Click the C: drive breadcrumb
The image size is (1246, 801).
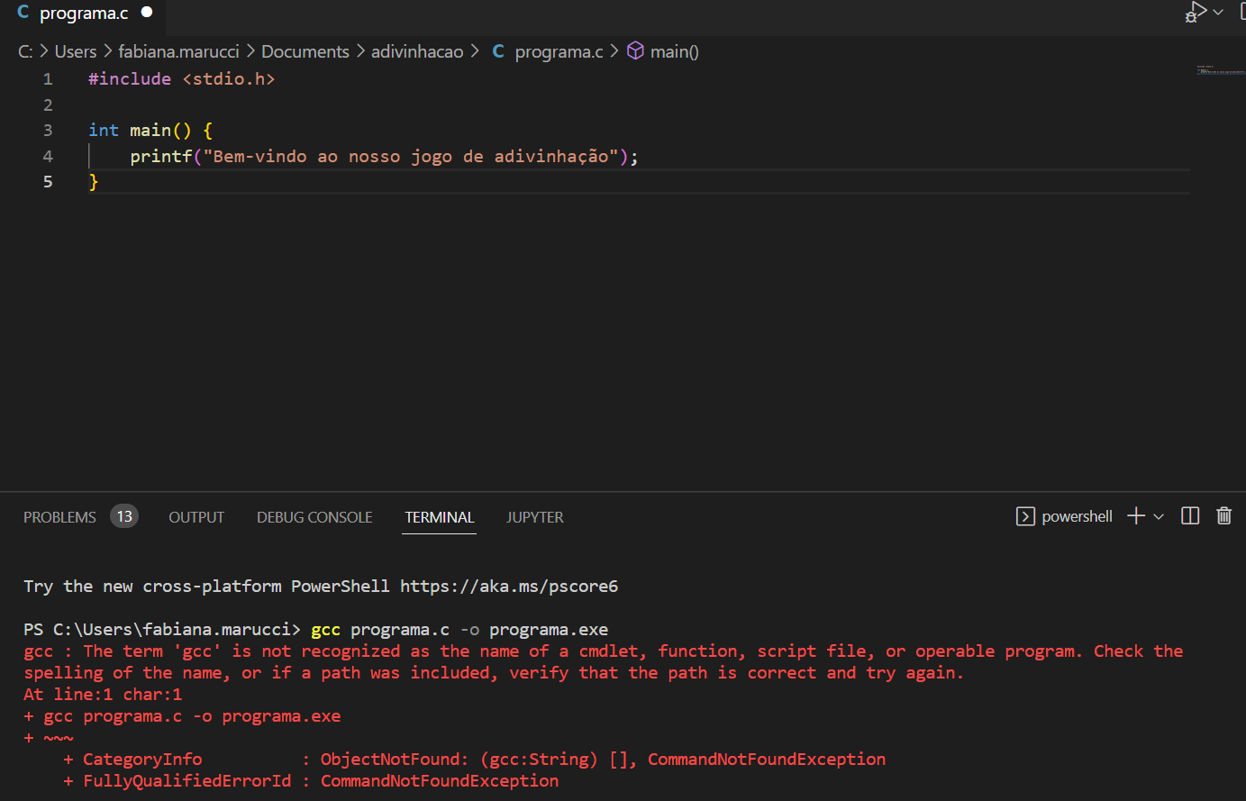click(25, 51)
